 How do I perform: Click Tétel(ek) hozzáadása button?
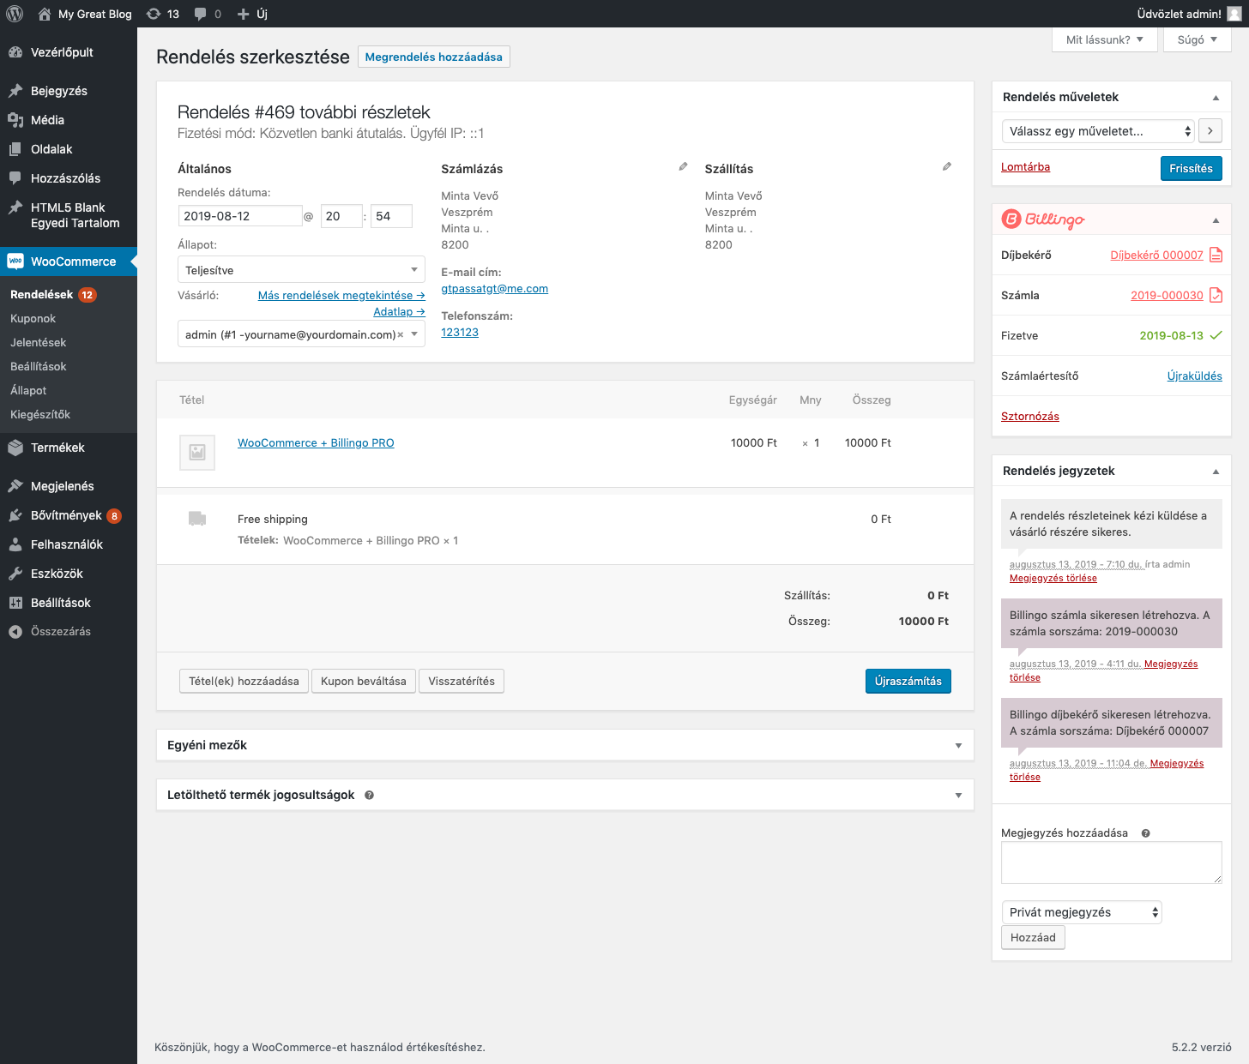[244, 681]
